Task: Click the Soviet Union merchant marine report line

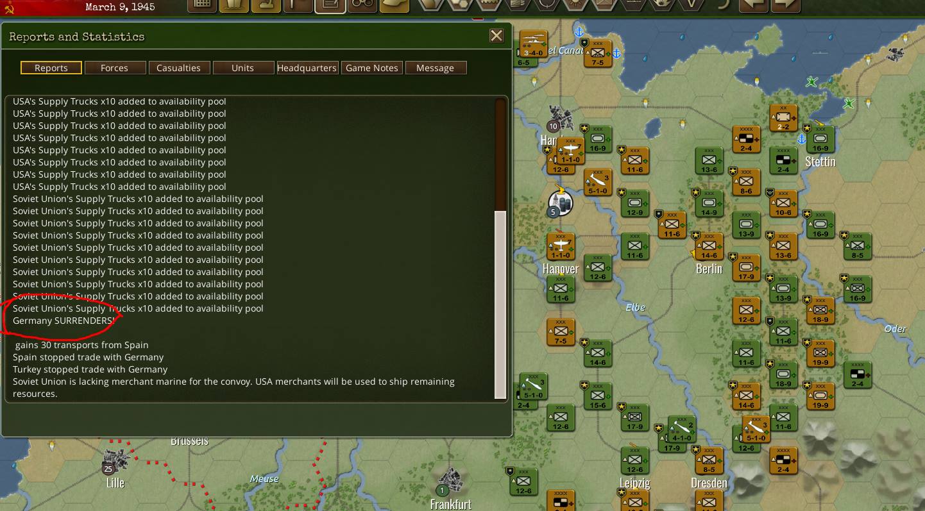Action: tap(233, 387)
